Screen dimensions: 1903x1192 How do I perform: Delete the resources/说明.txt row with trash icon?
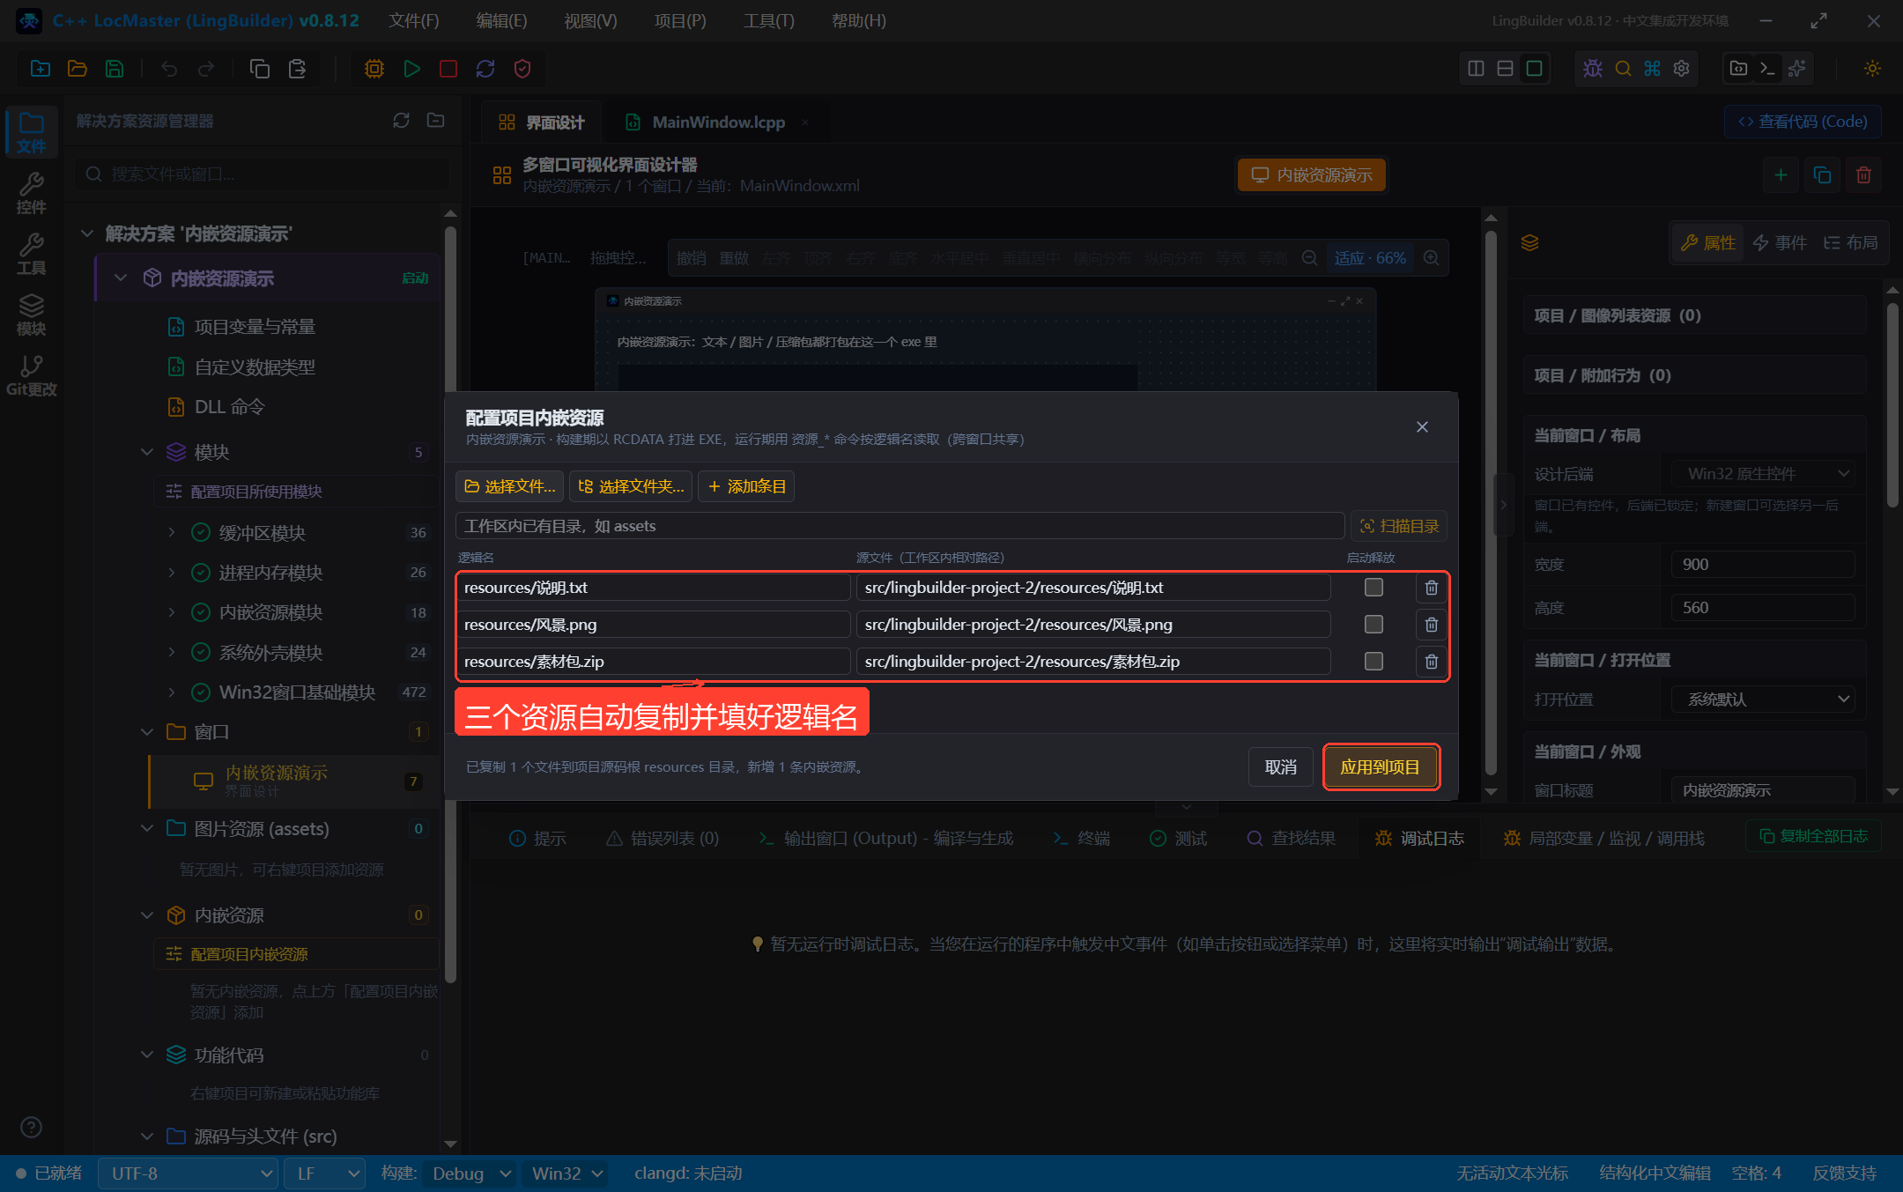[1432, 588]
